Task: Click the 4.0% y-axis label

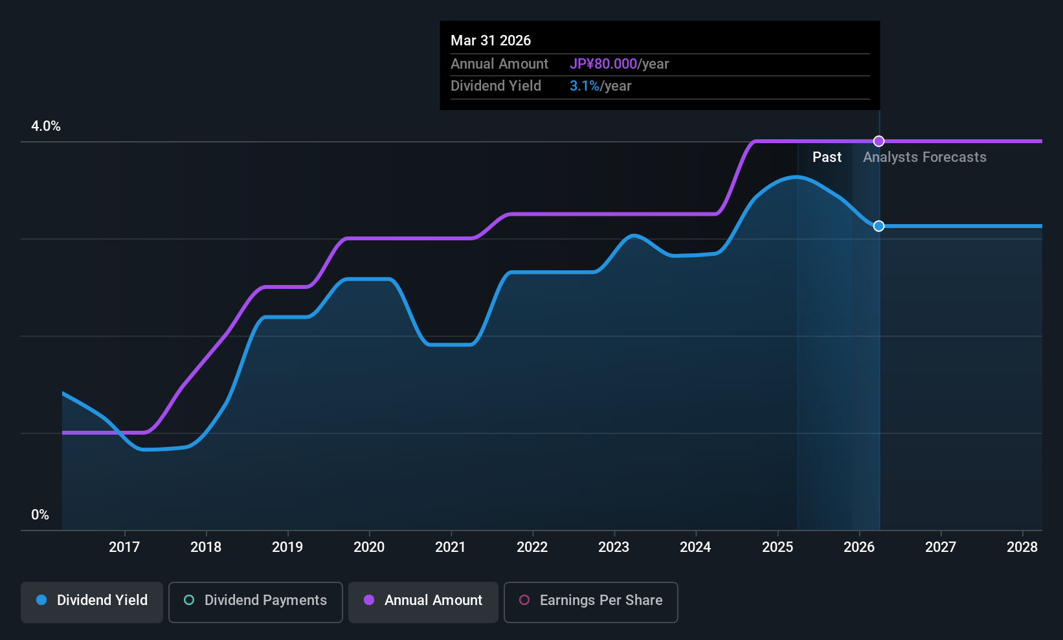Action: click(x=46, y=126)
